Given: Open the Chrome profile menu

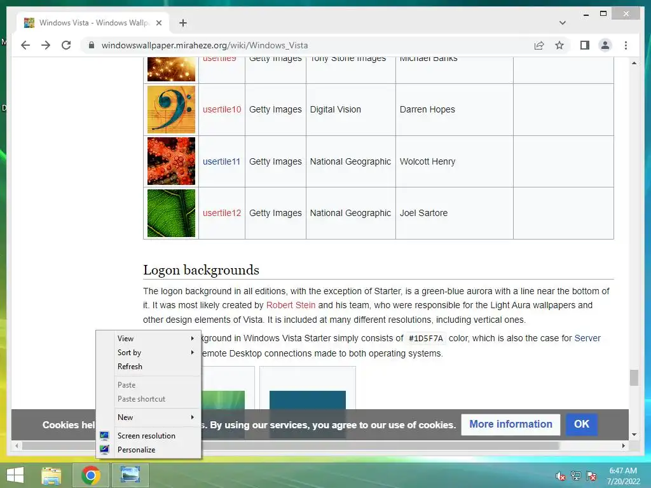Looking at the screenshot, I should point(605,45).
